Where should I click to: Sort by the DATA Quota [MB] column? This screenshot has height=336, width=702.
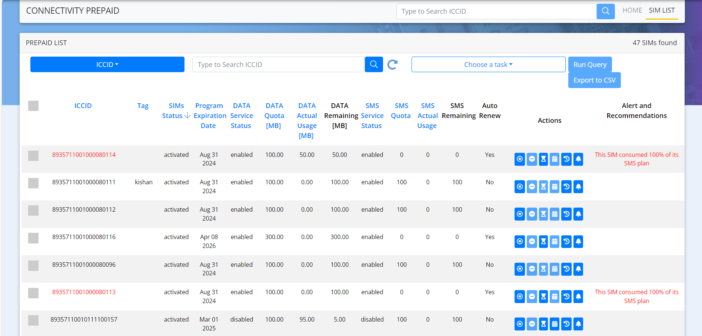pyautogui.click(x=274, y=116)
